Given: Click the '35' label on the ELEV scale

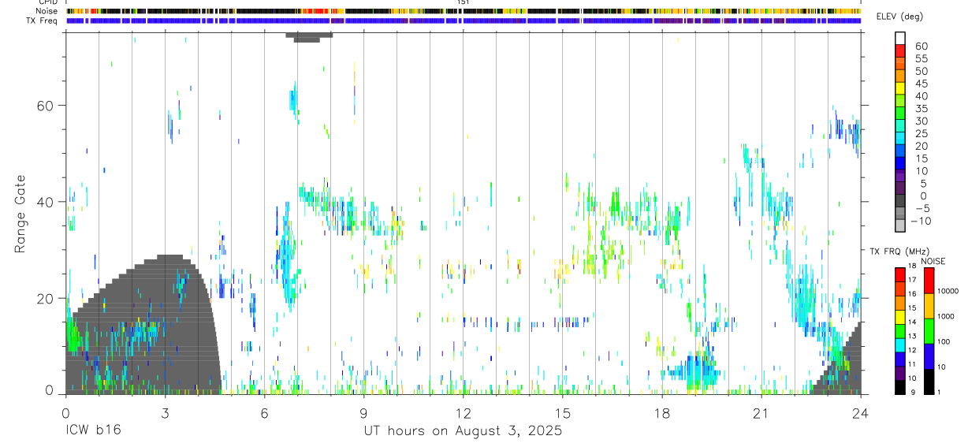Looking at the screenshot, I should point(921,108).
